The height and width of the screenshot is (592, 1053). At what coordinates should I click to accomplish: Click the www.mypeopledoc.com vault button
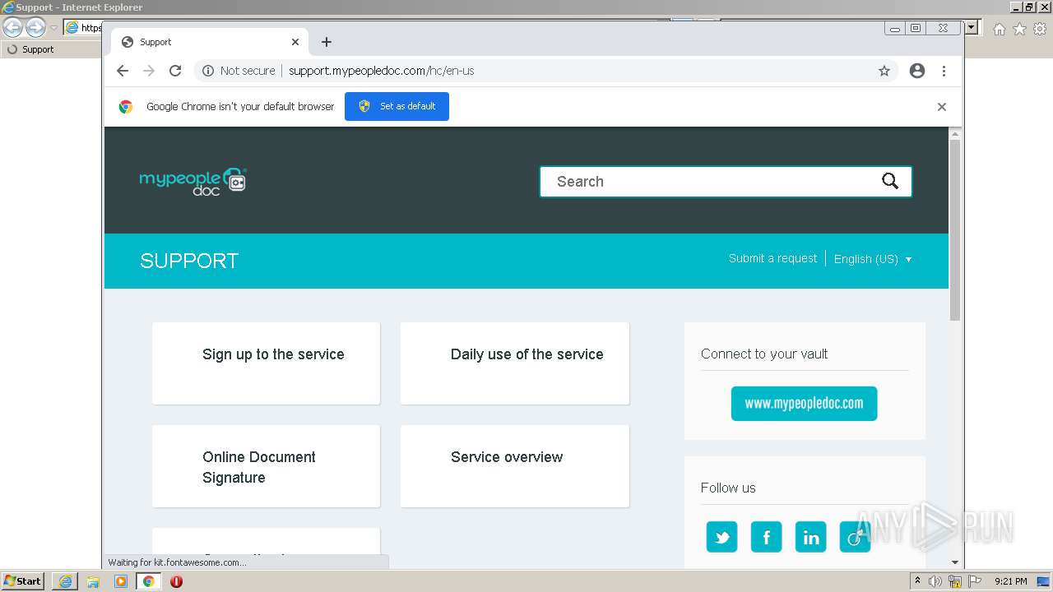click(804, 404)
